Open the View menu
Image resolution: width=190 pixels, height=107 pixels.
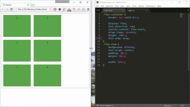coord(122,6)
